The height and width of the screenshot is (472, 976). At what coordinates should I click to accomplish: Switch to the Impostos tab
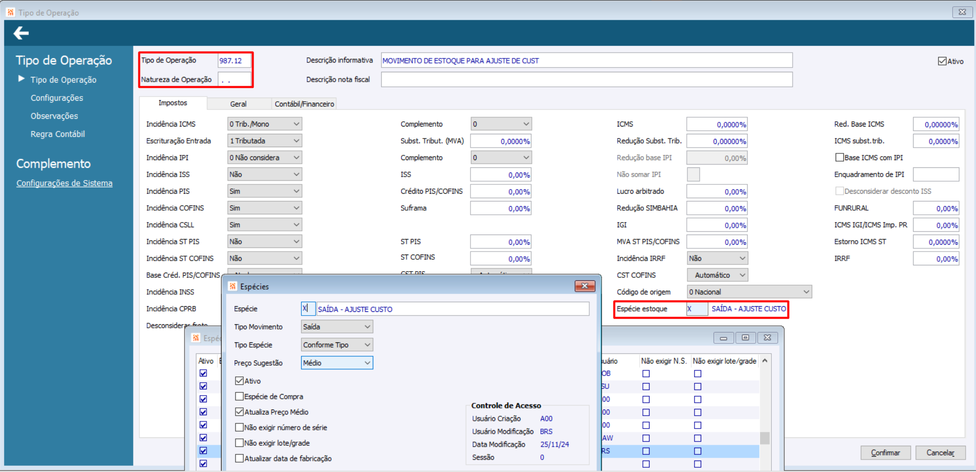(173, 103)
